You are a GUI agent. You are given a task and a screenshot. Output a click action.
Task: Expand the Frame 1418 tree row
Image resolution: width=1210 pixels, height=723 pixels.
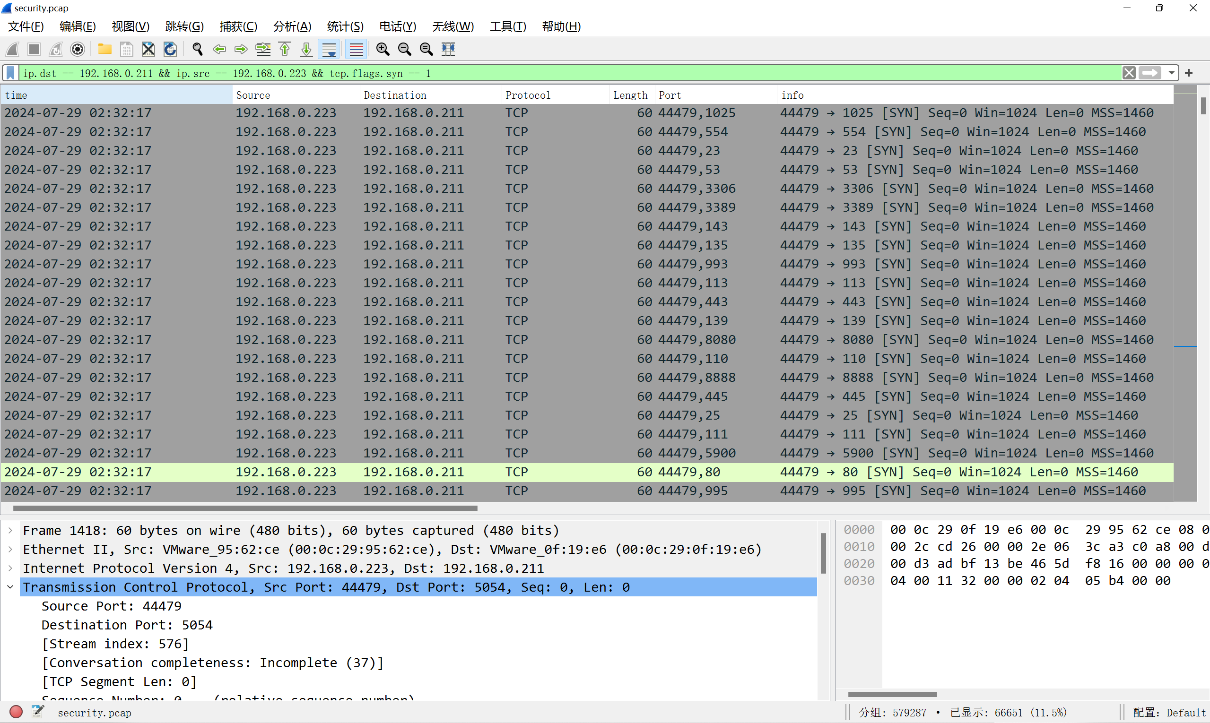(10, 530)
